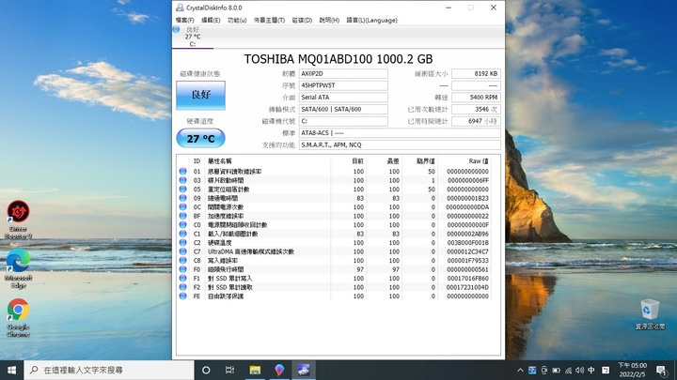The image size is (677, 380).
Task: Click the 6947 power-on hours field
Action: [476, 121]
